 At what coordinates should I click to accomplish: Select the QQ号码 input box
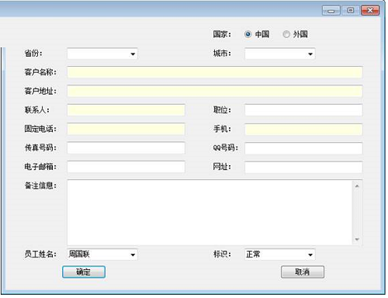point(303,148)
